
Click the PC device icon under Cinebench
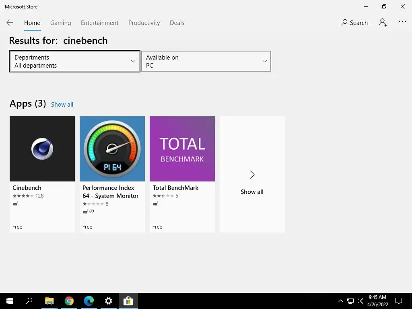tap(15, 203)
